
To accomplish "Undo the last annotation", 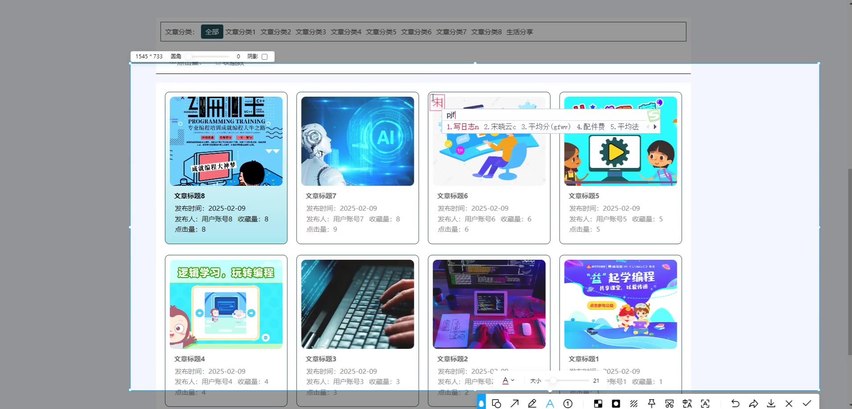I will (x=735, y=404).
